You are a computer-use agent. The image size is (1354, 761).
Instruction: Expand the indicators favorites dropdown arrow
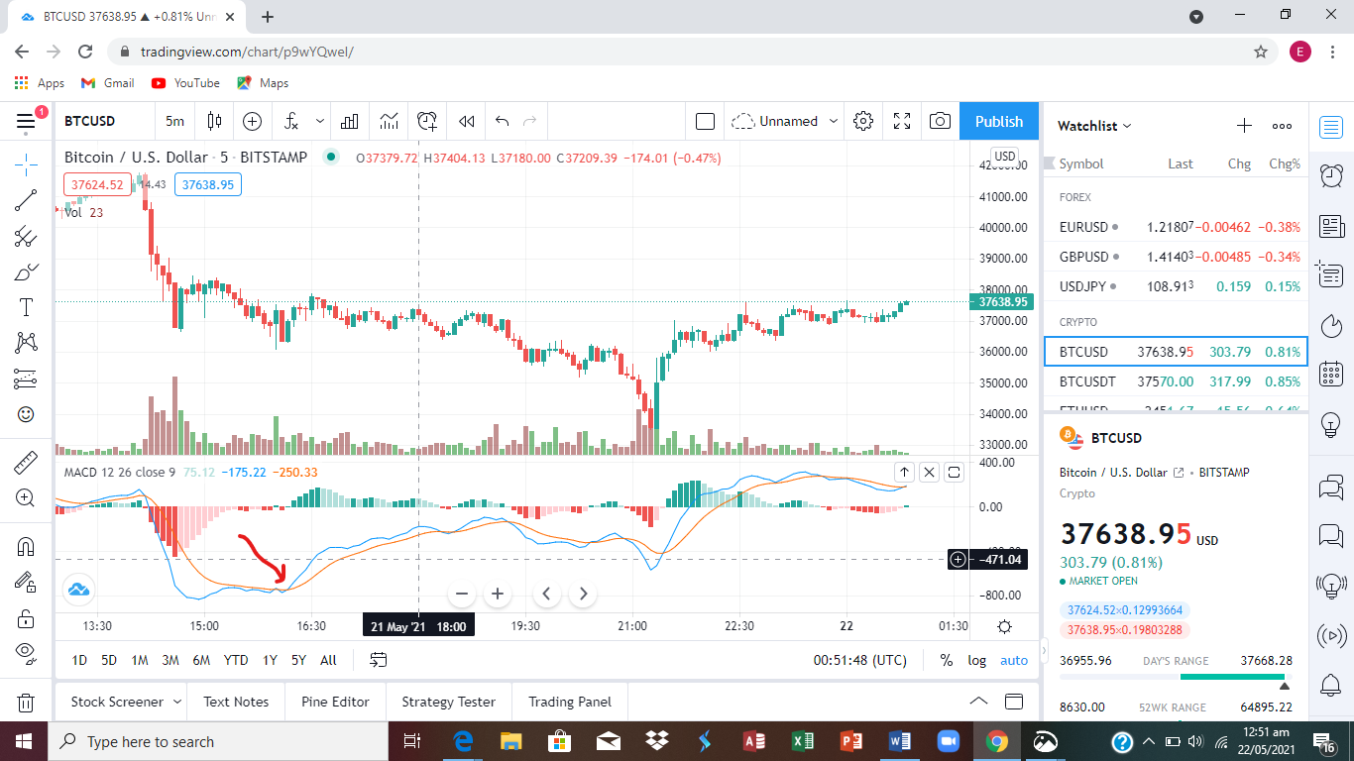[x=320, y=121]
